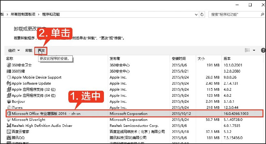Click the 卸载 toolbar button
This screenshot has height=144, width=266.
(x=29, y=50)
